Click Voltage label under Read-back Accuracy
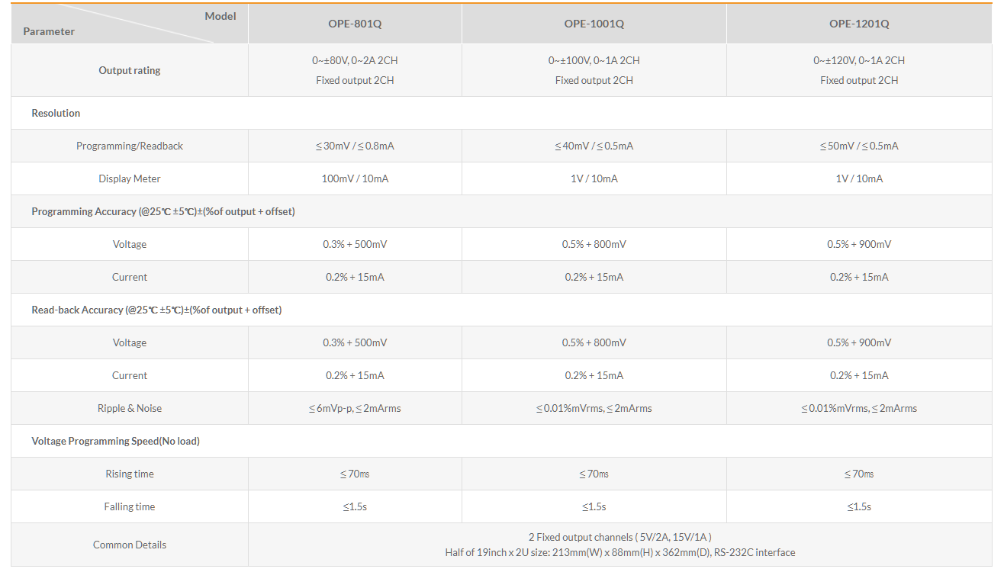 tap(130, 342)
